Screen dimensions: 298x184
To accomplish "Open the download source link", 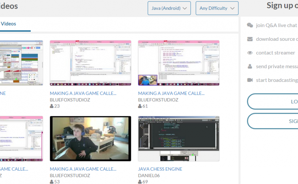I will coord(277,39).
